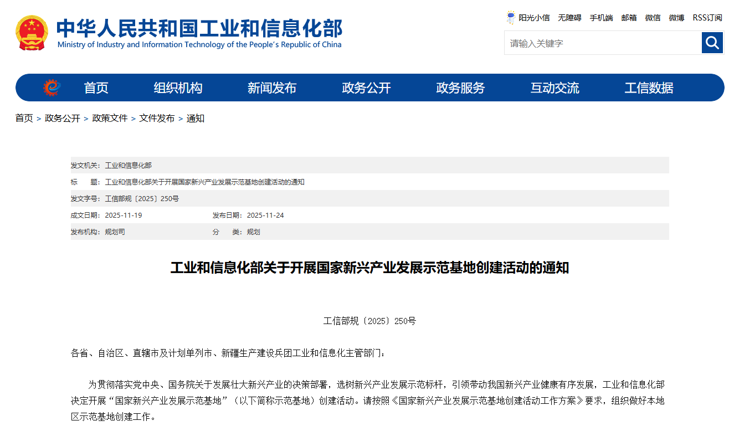Go to 文件发布 breadcrumb link
The width and height of the screenshot is (729, 426).
tap(157, 118)
